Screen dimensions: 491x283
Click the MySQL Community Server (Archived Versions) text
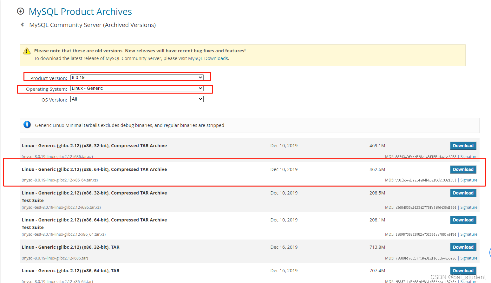click(92, 25)
